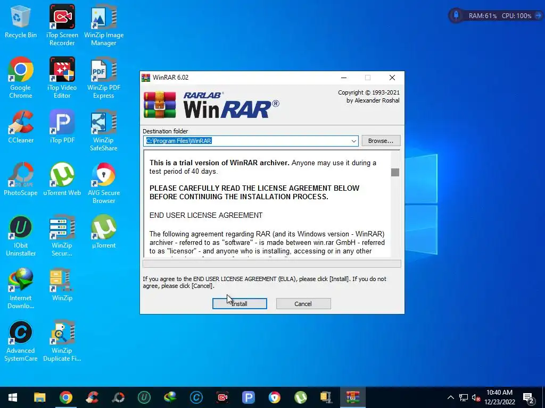Screen dimensions: 545x408
Task: Select AVG Secure Browser desktop icon
Action: (x=104, y=183)
